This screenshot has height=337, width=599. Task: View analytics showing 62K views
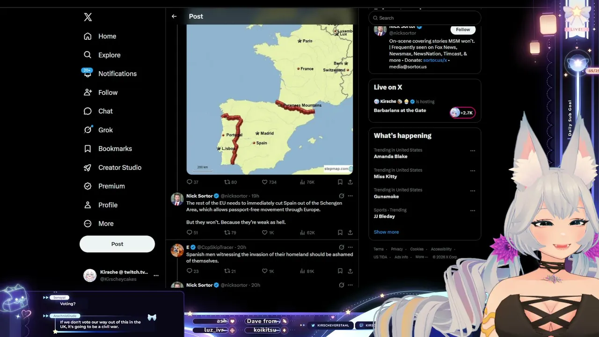point(307,233)
